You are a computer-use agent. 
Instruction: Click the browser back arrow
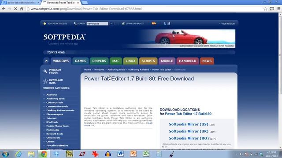pos(4,9)
